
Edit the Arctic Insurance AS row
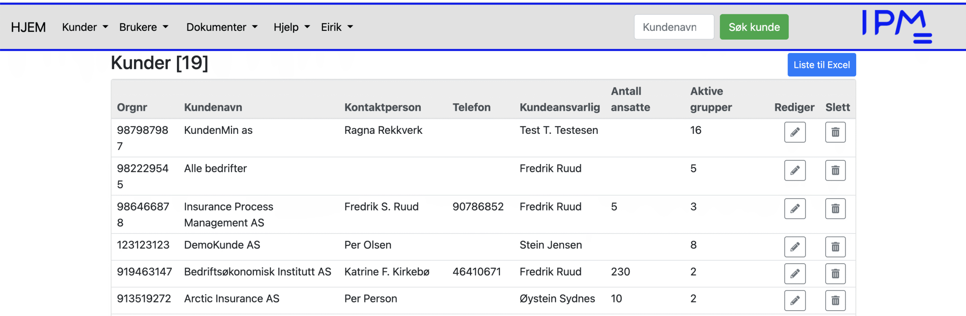tap(795, 300)
